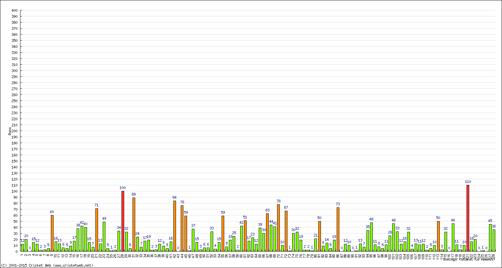The image size is (502, 268).
Task: Click the red bar with value 110
Action: [x=468, y=218]
